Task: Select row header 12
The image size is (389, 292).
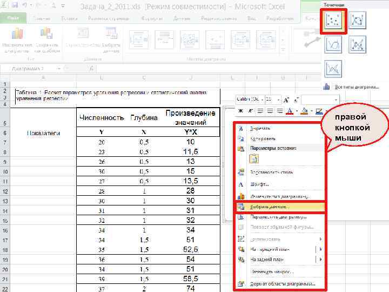Action: [x=5, y=191]
